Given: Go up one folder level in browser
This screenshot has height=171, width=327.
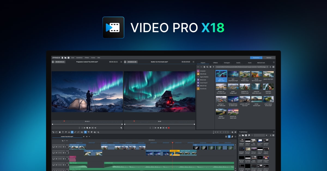Looking at the screenshot, I should (213, 67).
